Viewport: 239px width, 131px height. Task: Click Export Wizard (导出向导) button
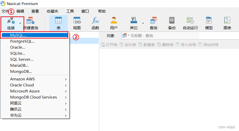[208, 45]
